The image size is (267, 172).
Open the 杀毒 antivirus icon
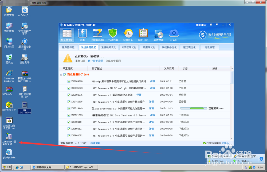pos(82,35)
